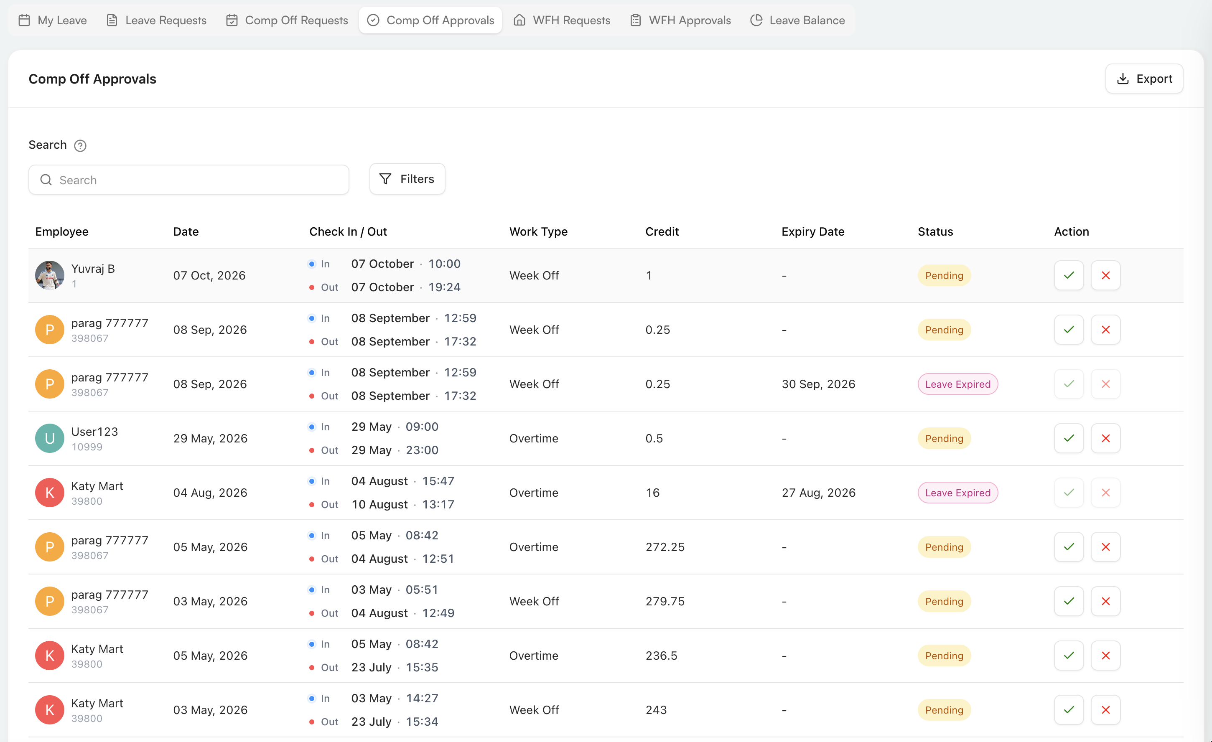Click employee name User123

94,431
